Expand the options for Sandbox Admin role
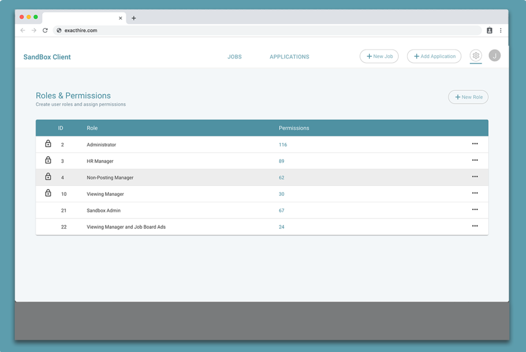 point(475,210)
